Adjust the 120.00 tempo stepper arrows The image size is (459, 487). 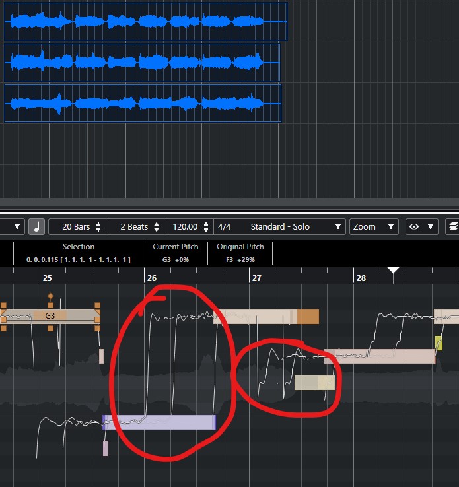(206, 227)
